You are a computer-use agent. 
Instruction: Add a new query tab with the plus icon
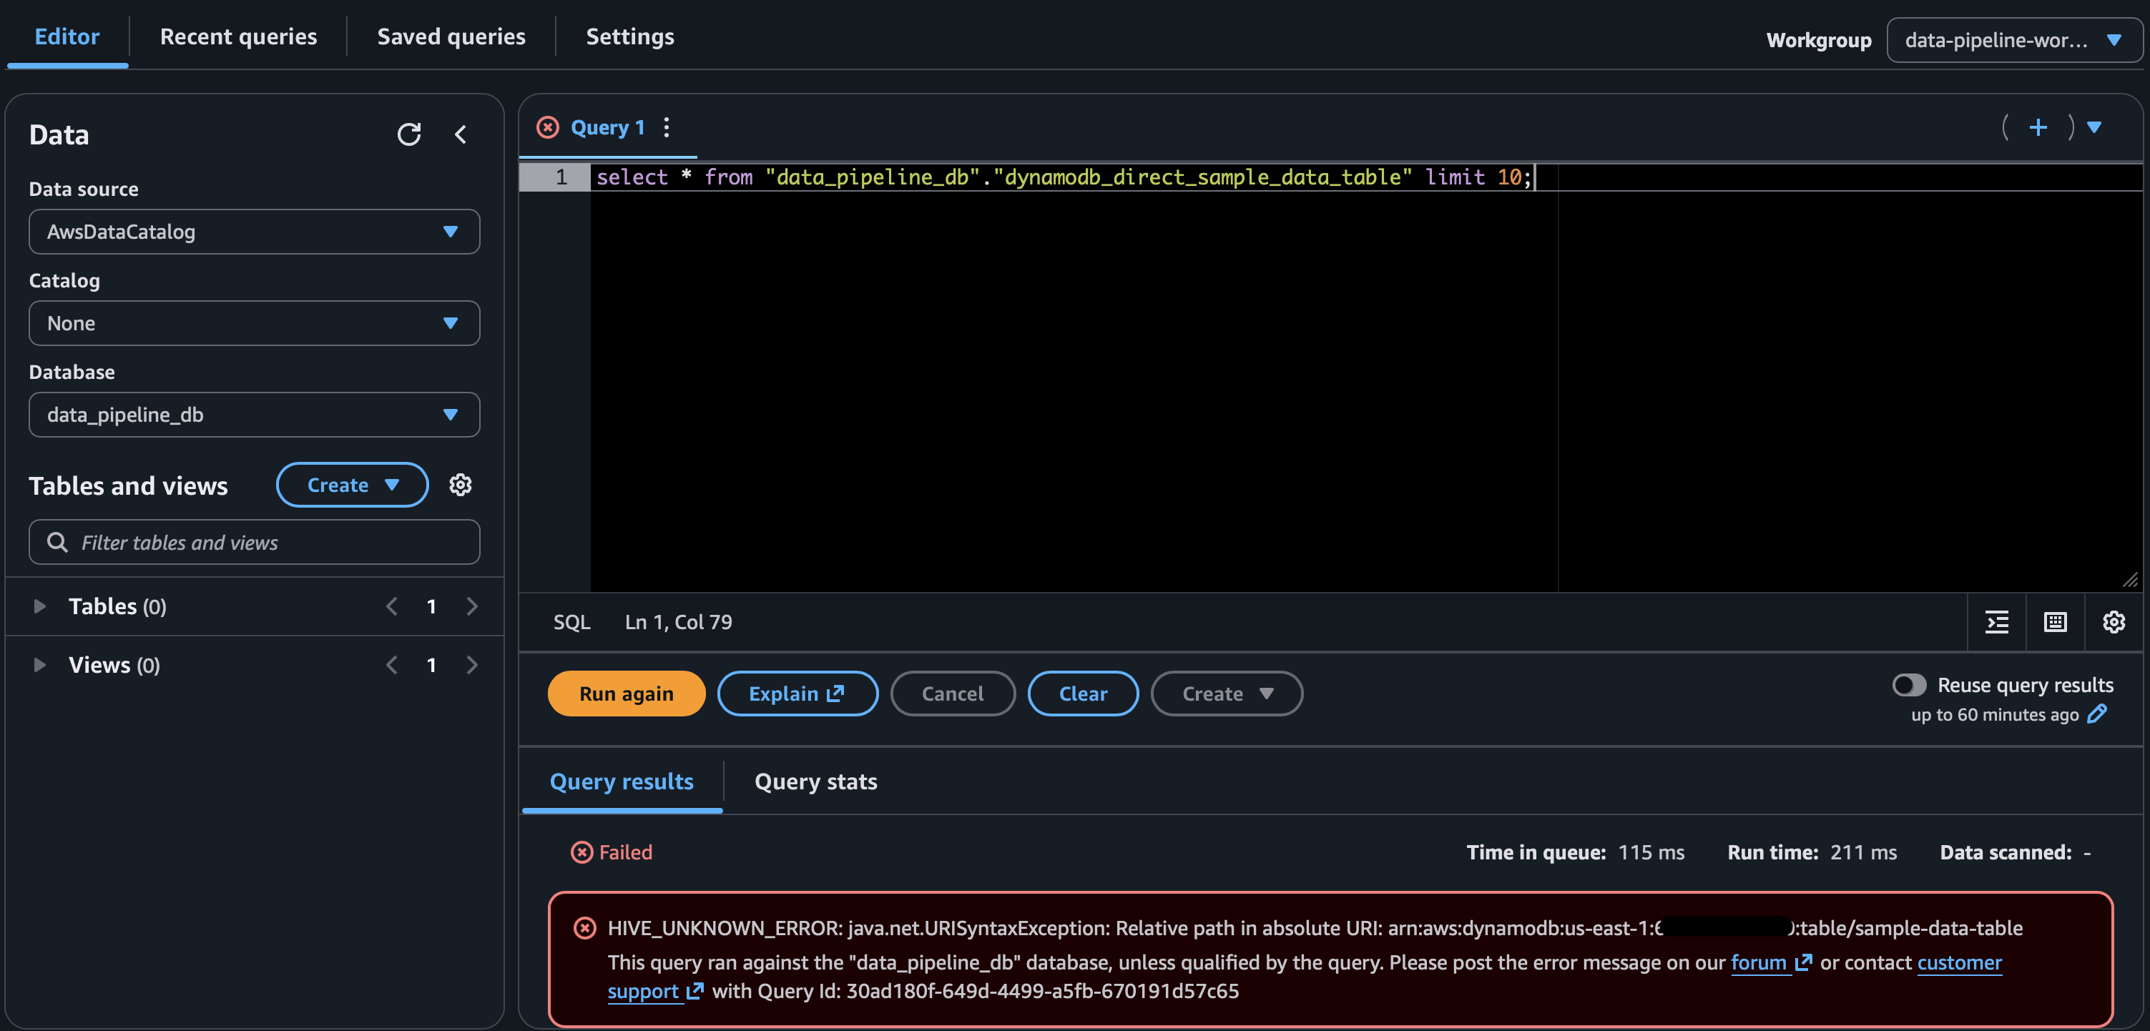(2038, 127)
